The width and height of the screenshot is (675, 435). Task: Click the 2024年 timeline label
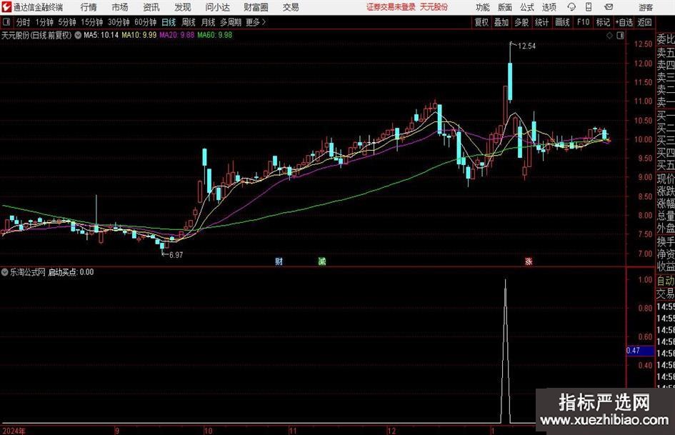[14, 431]
